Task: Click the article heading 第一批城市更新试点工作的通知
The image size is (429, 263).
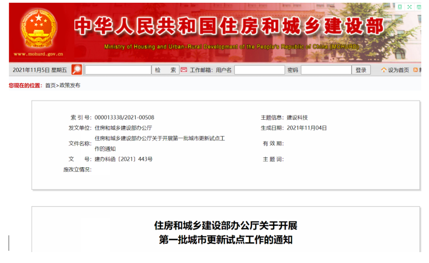Action: tap(226, 240)
